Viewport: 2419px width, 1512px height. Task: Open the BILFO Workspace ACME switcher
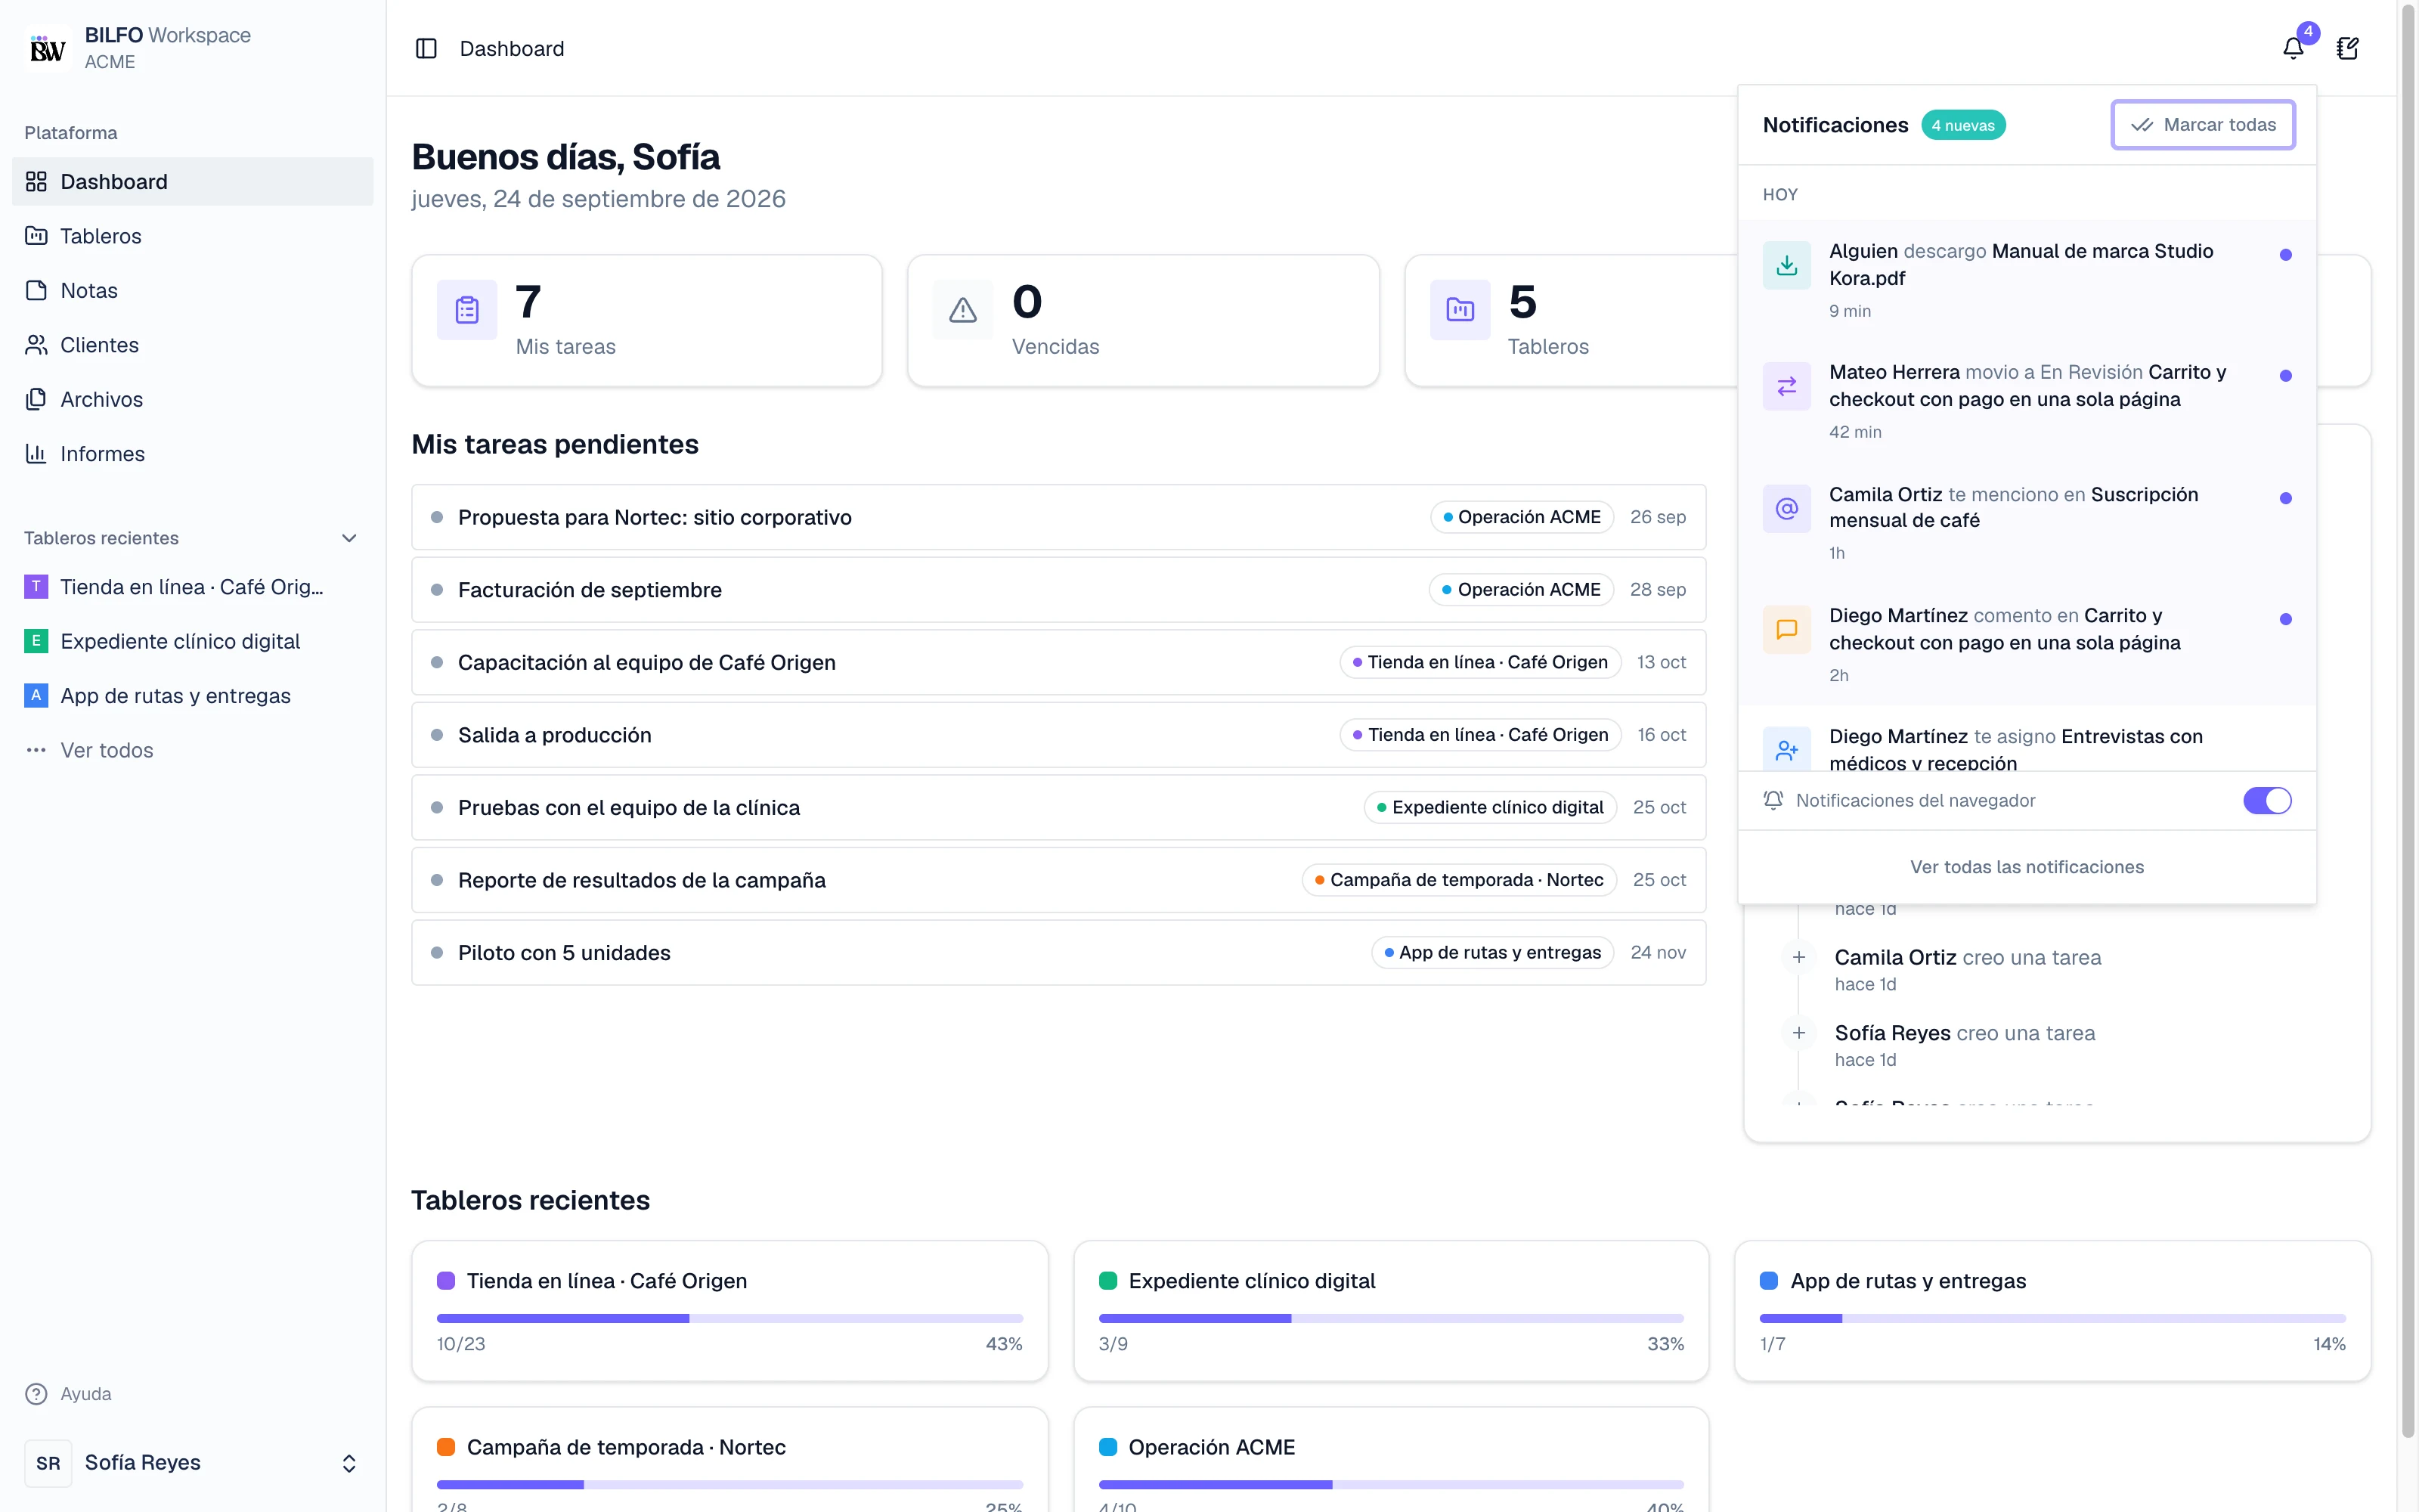click(192, 48)
